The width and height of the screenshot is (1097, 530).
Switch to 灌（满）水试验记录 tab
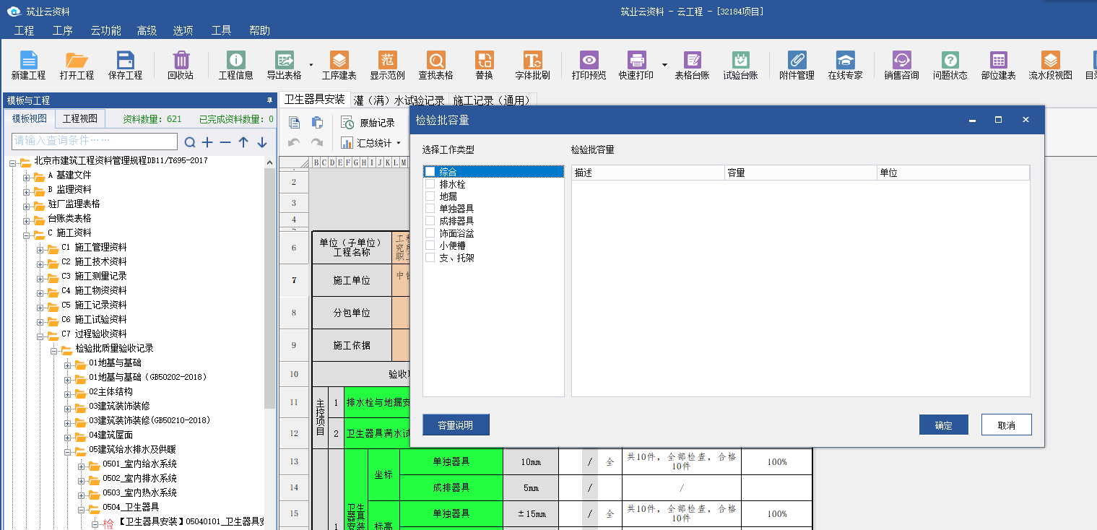[399, 100]
